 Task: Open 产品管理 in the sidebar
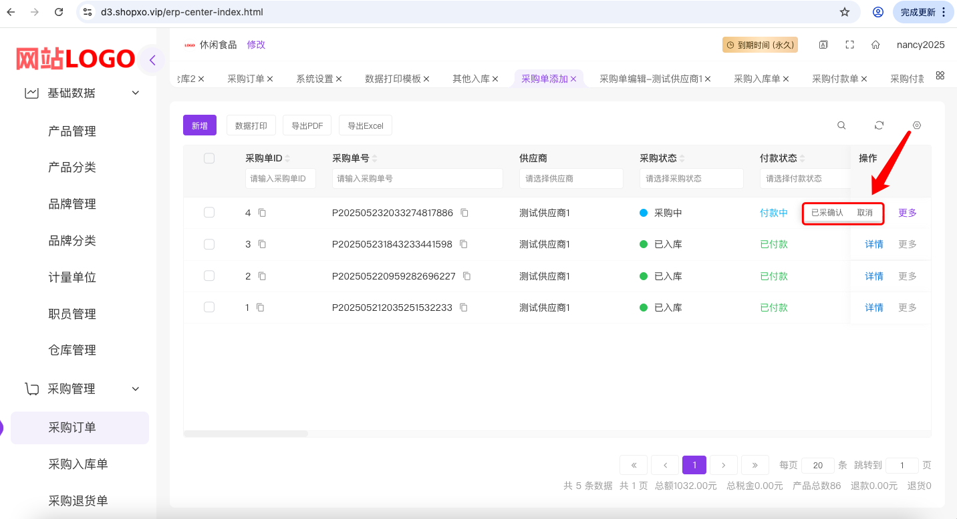tap(72, 131)
